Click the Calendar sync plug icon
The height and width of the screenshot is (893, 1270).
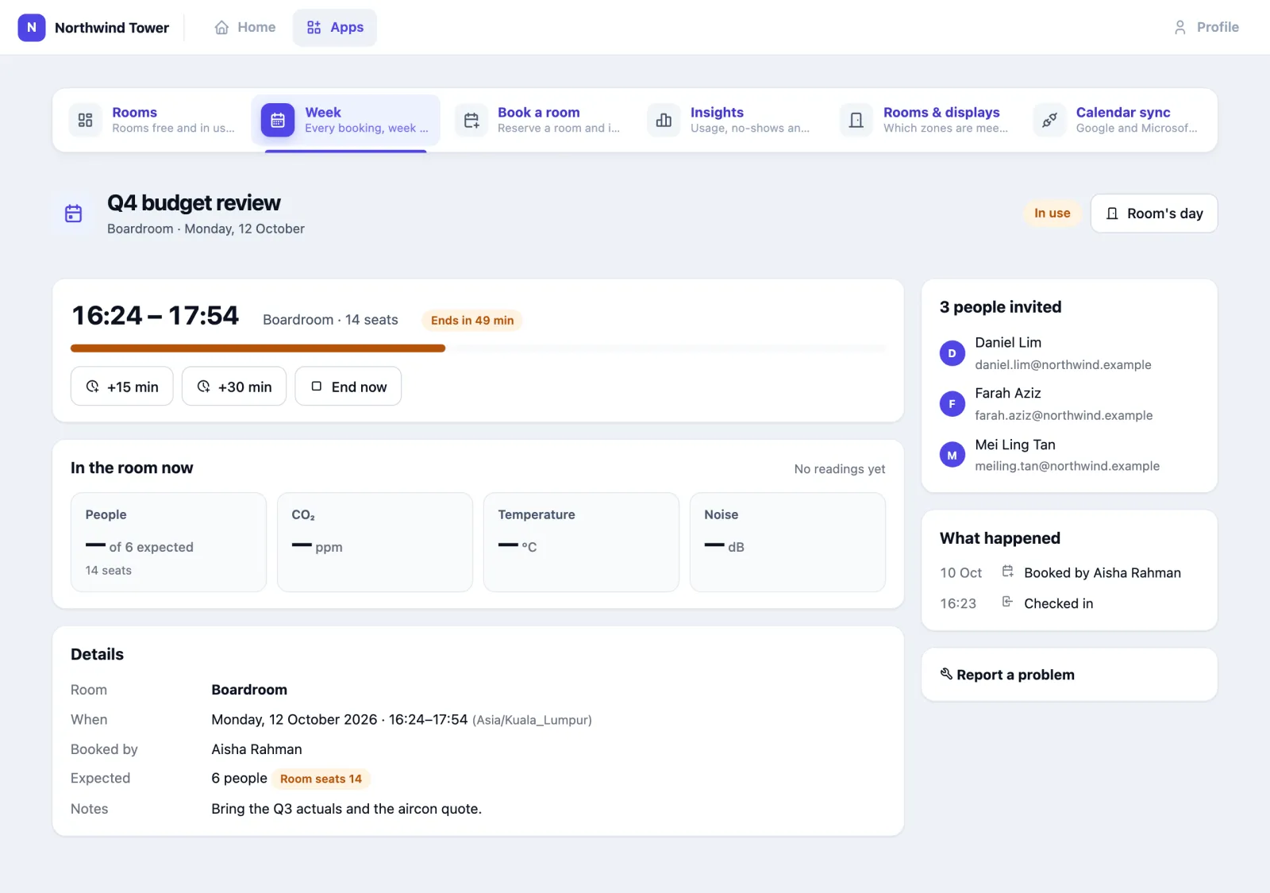(x=1049, y=121)
